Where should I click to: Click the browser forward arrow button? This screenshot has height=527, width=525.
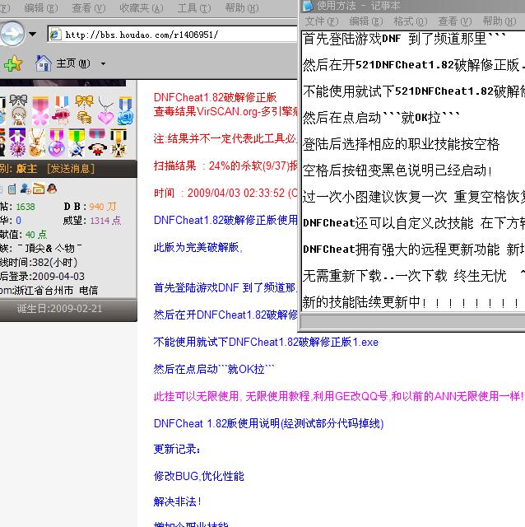(12, 34)
